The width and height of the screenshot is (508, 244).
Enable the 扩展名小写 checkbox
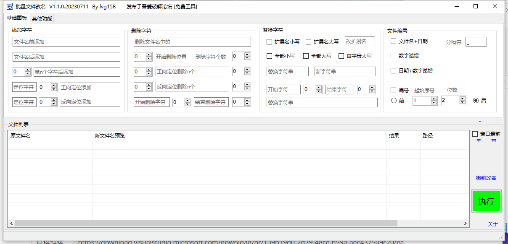tap(268, 42)
